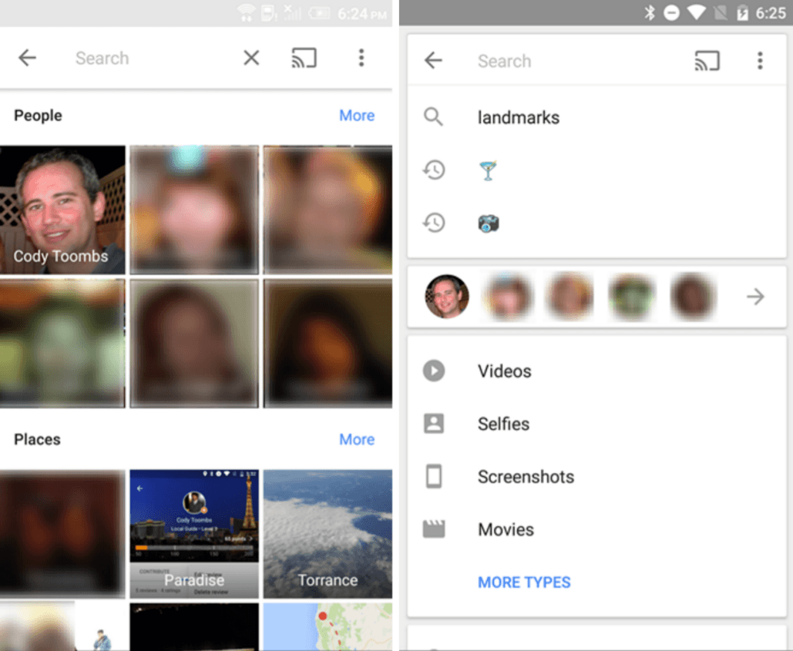Tap the camera emoji recent search
The width and height of the screenshot is (793, 651).
(x=488, y=223)
